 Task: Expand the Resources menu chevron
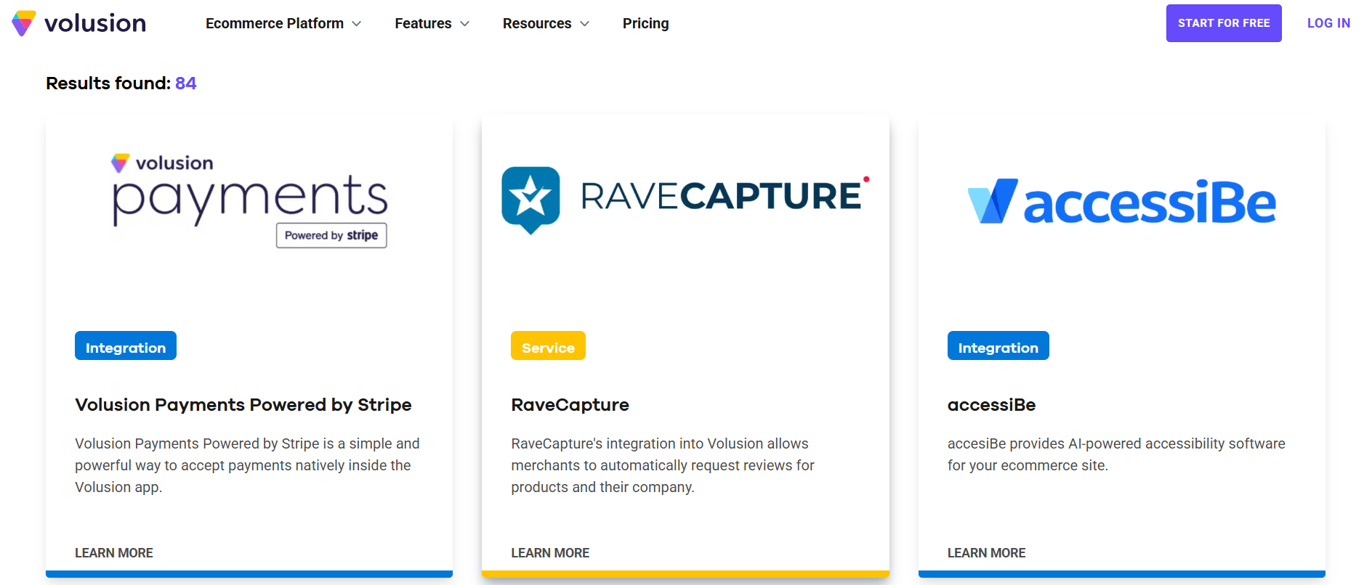coord(585,24)
